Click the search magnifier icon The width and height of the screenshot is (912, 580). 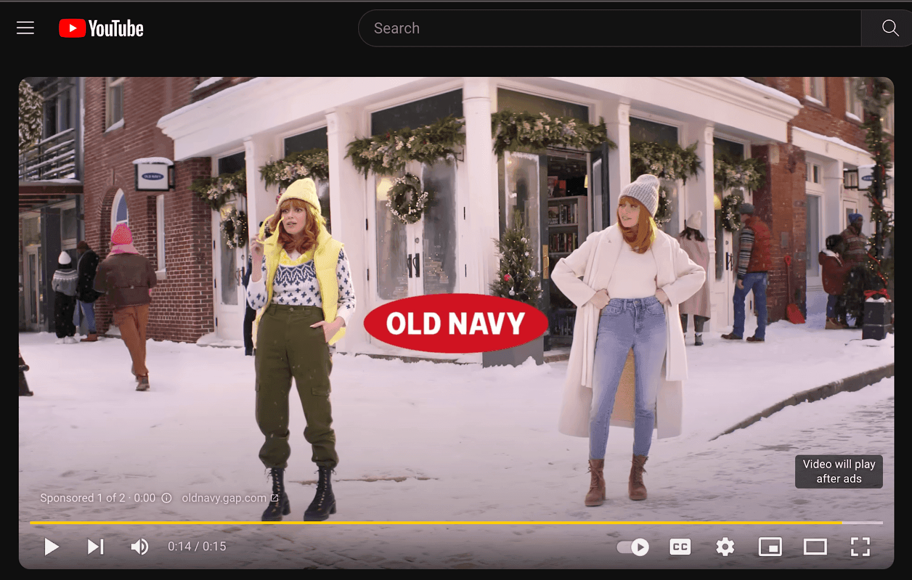pyautogui.click(x=889, y=27)
